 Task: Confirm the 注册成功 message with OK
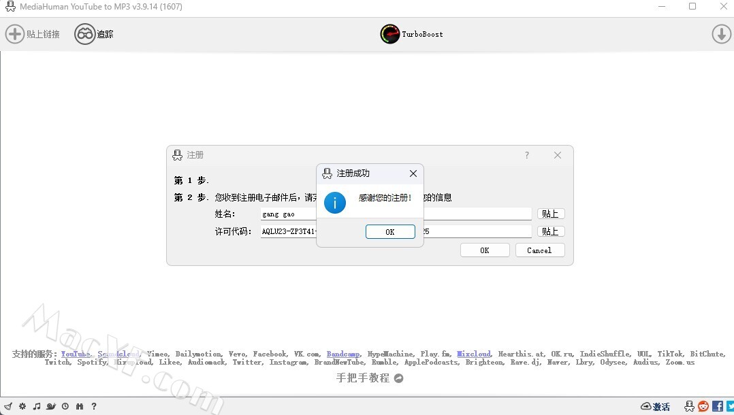[390, 231]
